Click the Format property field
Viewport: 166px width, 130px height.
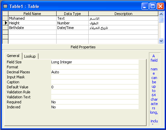pos(95,67)
